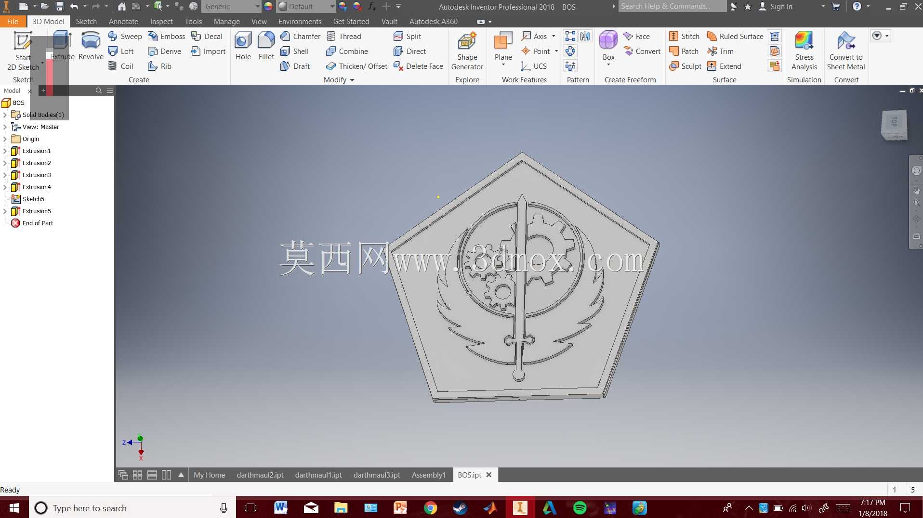Select the Stitch surface tool
Image resolution: width=923 pixels, height=518 pixels.
click(x=684, y=36)
